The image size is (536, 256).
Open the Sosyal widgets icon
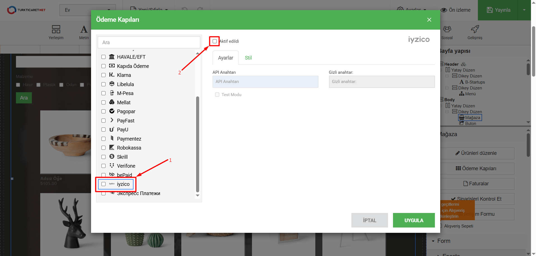(447, 29)
